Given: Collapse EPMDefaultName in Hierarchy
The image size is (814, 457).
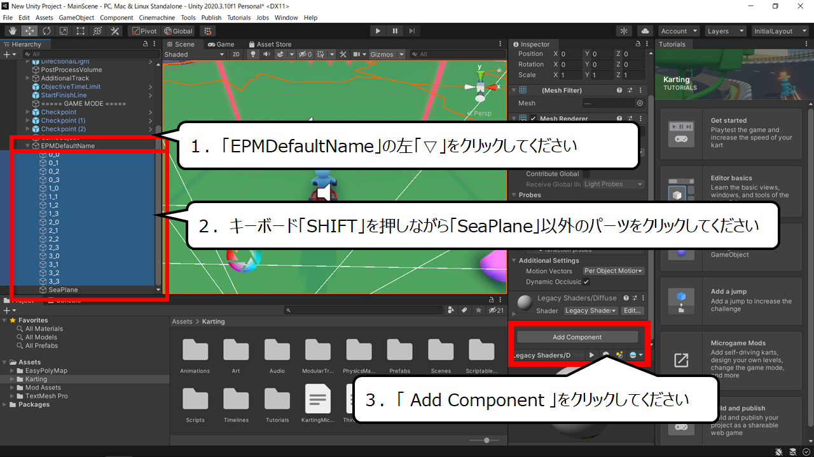Looking at the screenshot, I should (28, 146).
